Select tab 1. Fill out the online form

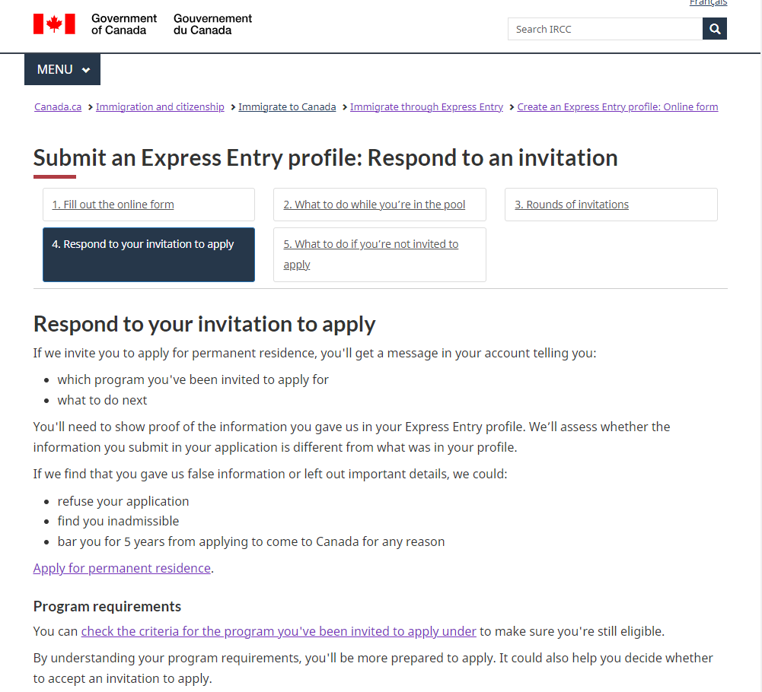pos(113,205)
